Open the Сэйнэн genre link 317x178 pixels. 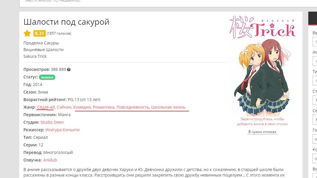click(x=64, y=107)
